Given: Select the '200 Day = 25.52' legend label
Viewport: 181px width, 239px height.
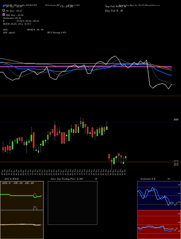Looking at the screenshot, I should 14,15.
